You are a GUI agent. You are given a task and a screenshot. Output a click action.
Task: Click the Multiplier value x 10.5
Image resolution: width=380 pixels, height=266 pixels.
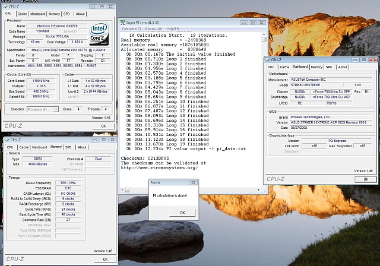(41, 86)
